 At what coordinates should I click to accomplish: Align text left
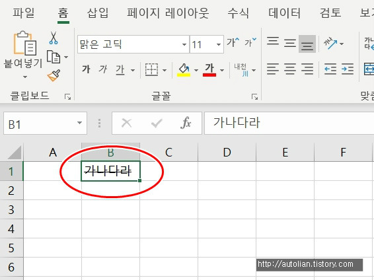click(273, 69)
